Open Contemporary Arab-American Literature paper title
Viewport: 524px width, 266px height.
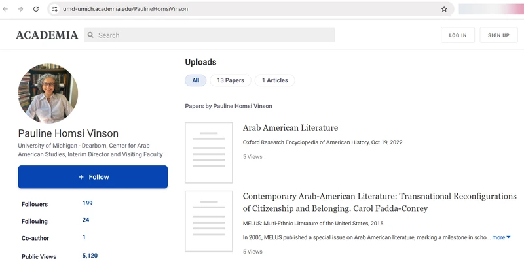point(380,203)
